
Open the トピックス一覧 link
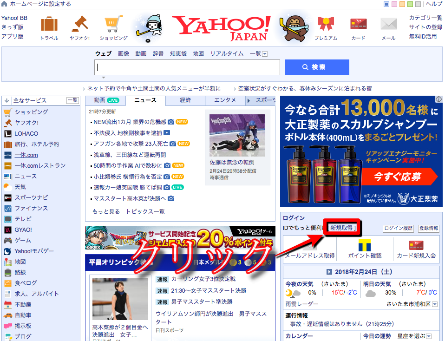pyautogui.click(x=145, y=211)
